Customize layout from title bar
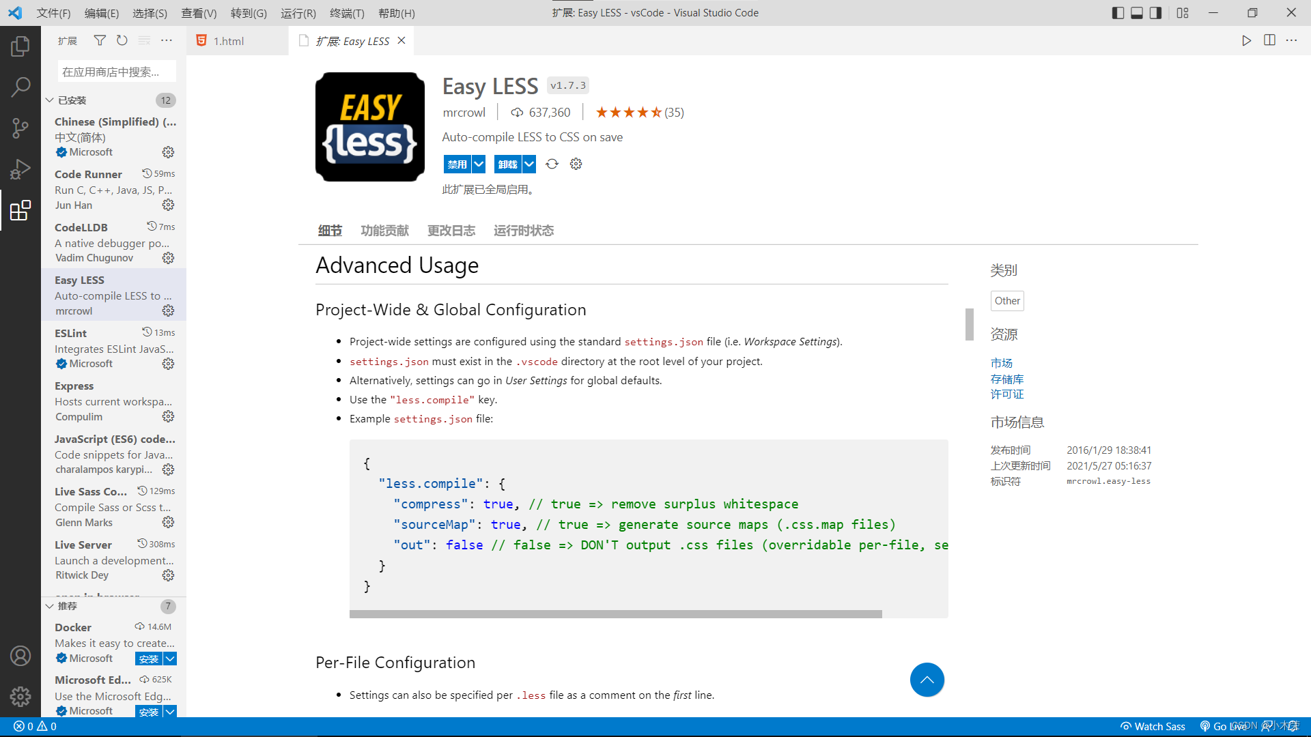The image size is (1311, 737). point(1183,13)
